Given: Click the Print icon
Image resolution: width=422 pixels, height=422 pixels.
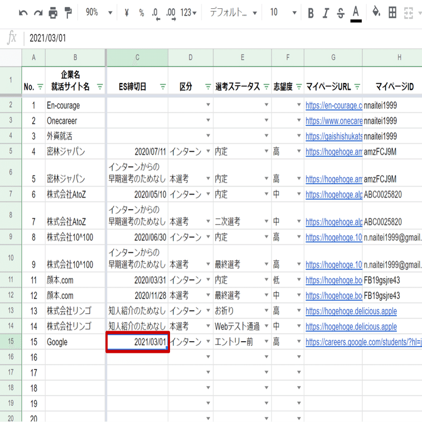Looking at the screenshot, I should (53, 13).
